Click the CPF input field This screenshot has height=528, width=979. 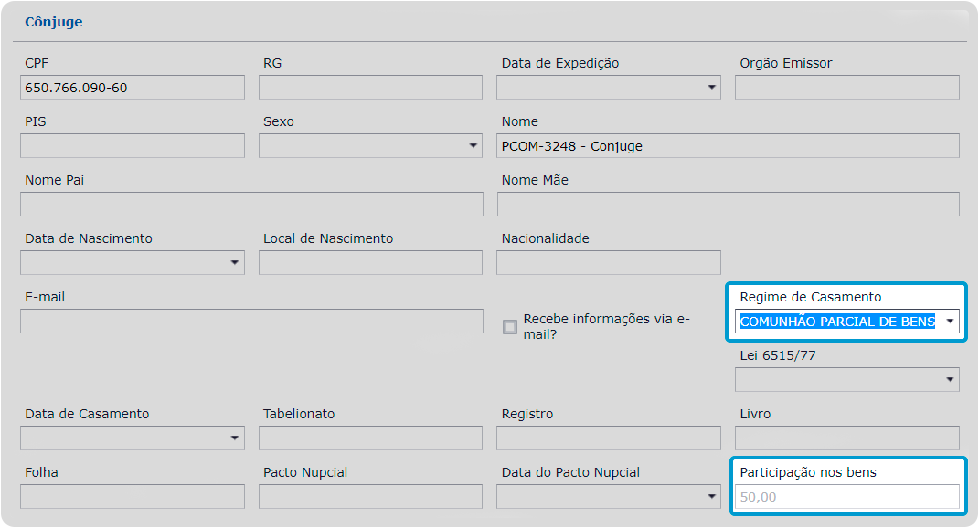[133, 88]
